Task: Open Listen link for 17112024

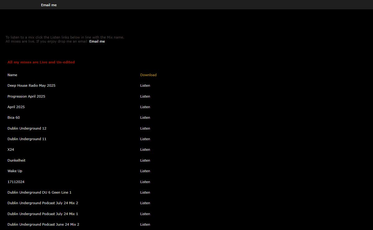Action: pyautogui.click(x=145, y=182)
